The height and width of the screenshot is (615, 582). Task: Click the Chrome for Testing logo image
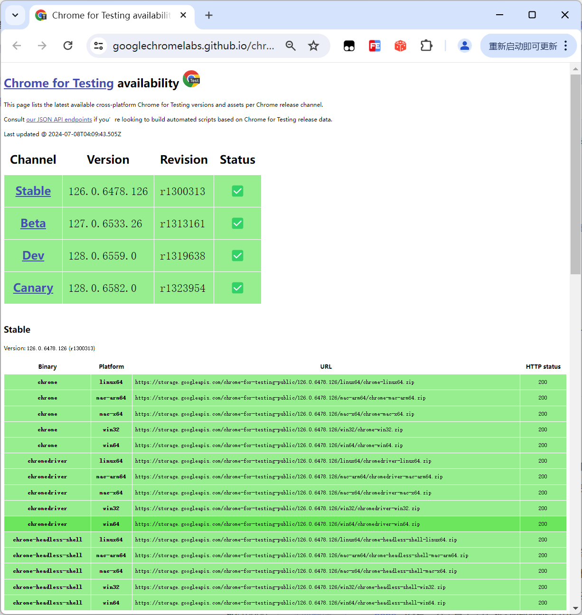(191, 79)
